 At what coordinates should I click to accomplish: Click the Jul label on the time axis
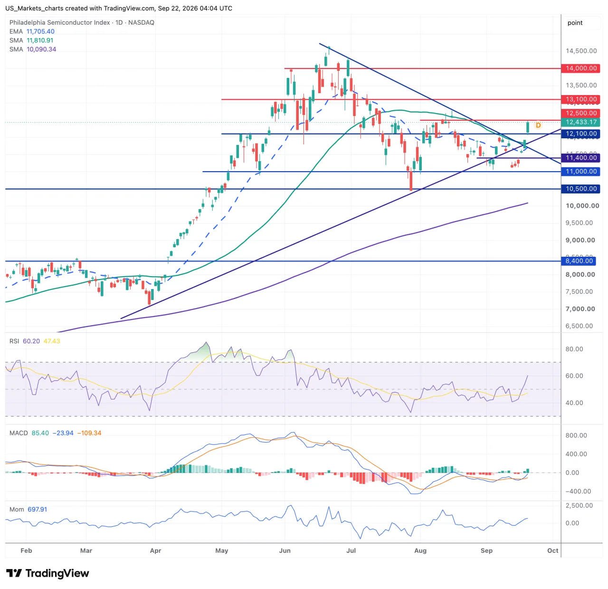click(351, 551)
